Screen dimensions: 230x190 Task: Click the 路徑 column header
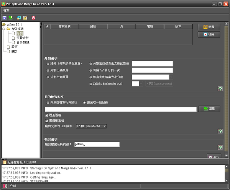coord(93,26)
